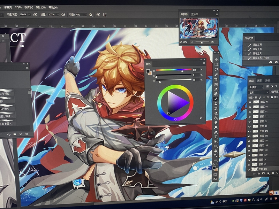
Task: Select the Rectangle shape tool
Action: coord(216,146)
